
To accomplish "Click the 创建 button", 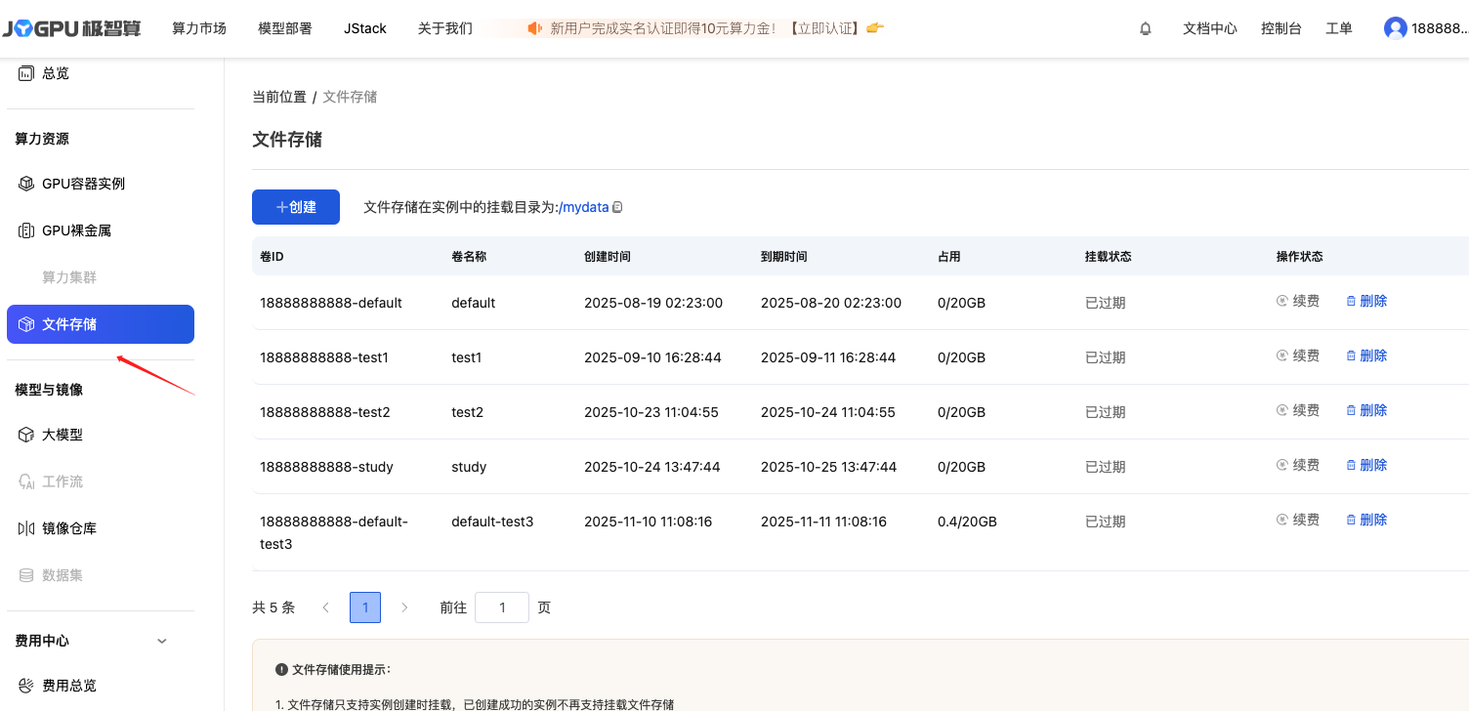I will pyautogui.click(x=296, y=207).
